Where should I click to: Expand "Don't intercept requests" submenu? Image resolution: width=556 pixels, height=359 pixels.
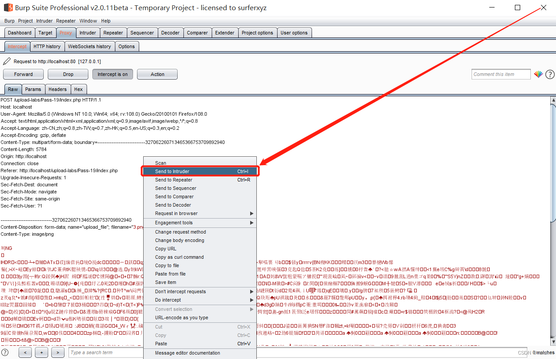[200, 291]
